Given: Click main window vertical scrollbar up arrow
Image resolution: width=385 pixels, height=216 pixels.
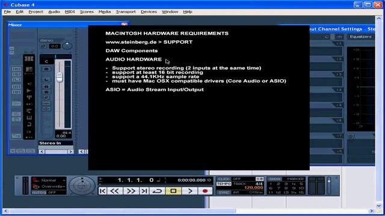Looking at the screenshot, I should pyautogui.click(x=378, y=19).
